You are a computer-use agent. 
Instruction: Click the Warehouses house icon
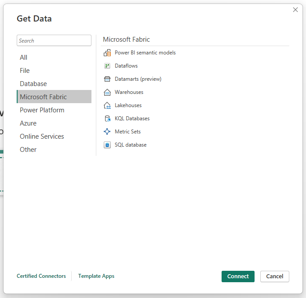pyautogui.click(x=107, y=92)
